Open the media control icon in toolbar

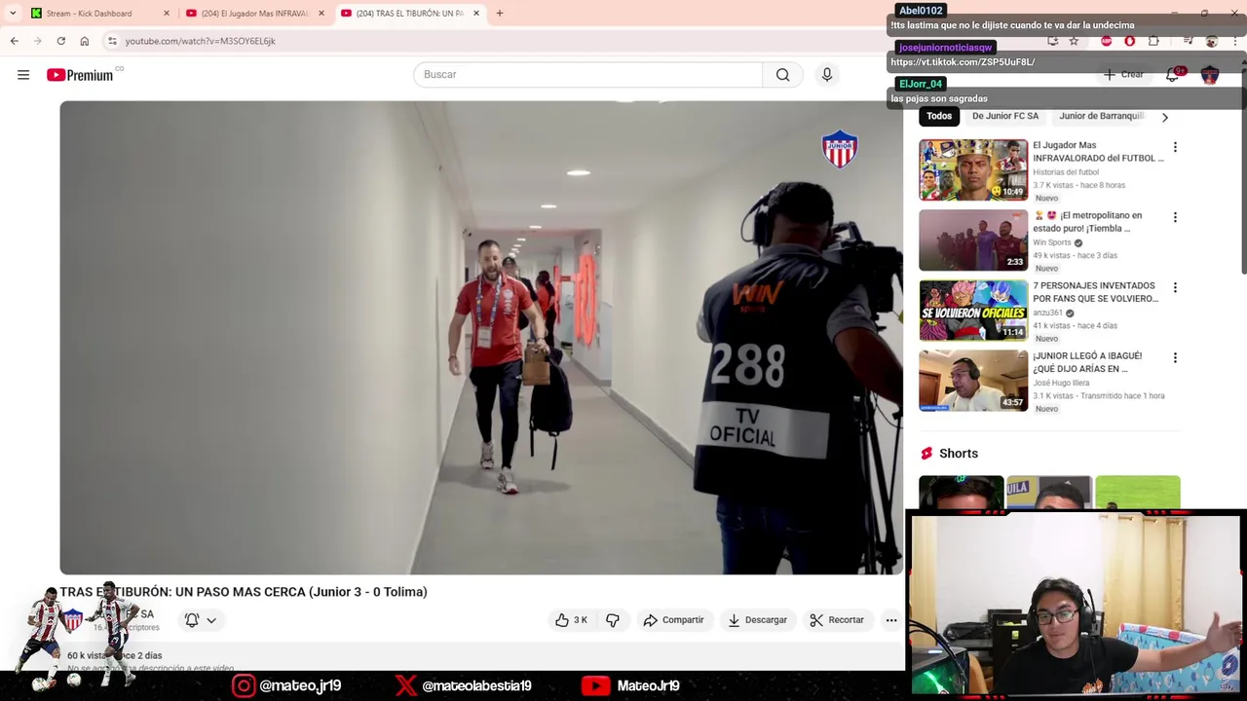(x=1188, y=41)
